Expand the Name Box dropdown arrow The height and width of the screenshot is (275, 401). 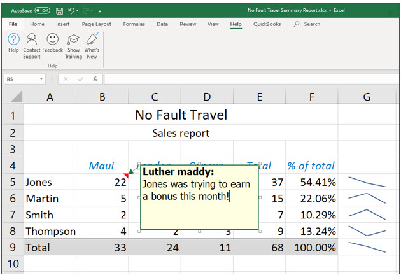(41, 79)
